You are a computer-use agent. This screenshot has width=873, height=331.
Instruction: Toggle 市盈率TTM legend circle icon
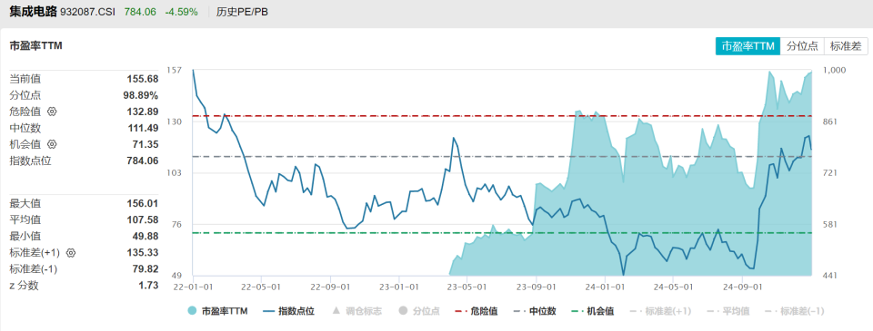pos(192,310)
